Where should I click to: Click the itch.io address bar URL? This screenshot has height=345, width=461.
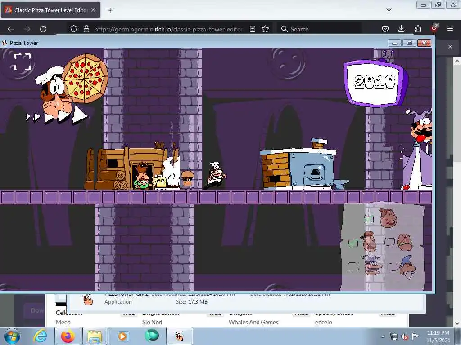pyautogui.click(x=168, y=29)
